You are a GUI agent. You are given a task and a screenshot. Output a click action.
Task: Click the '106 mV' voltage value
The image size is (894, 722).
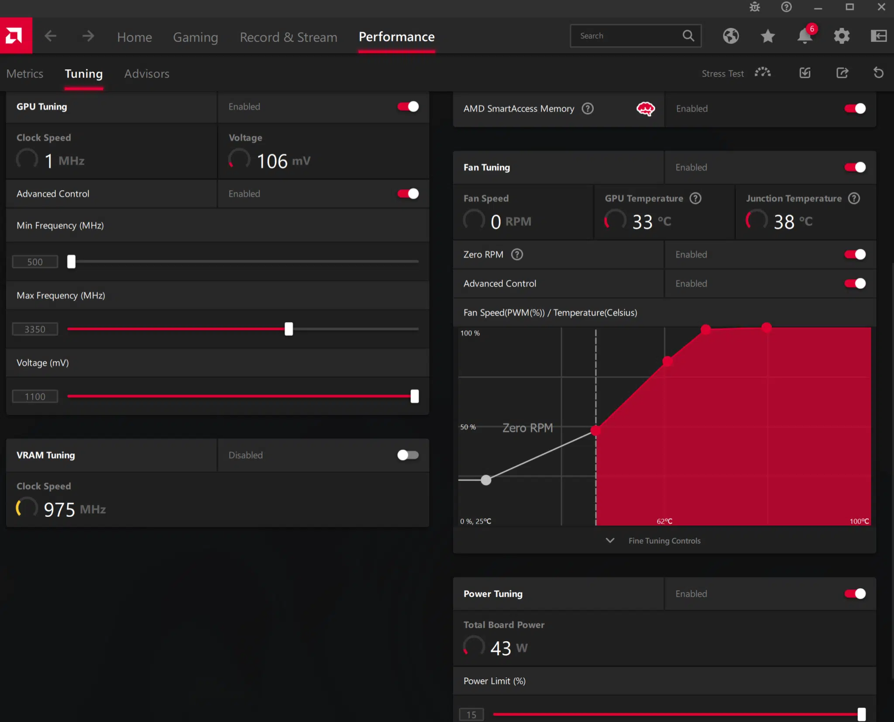tap(283, 161)
